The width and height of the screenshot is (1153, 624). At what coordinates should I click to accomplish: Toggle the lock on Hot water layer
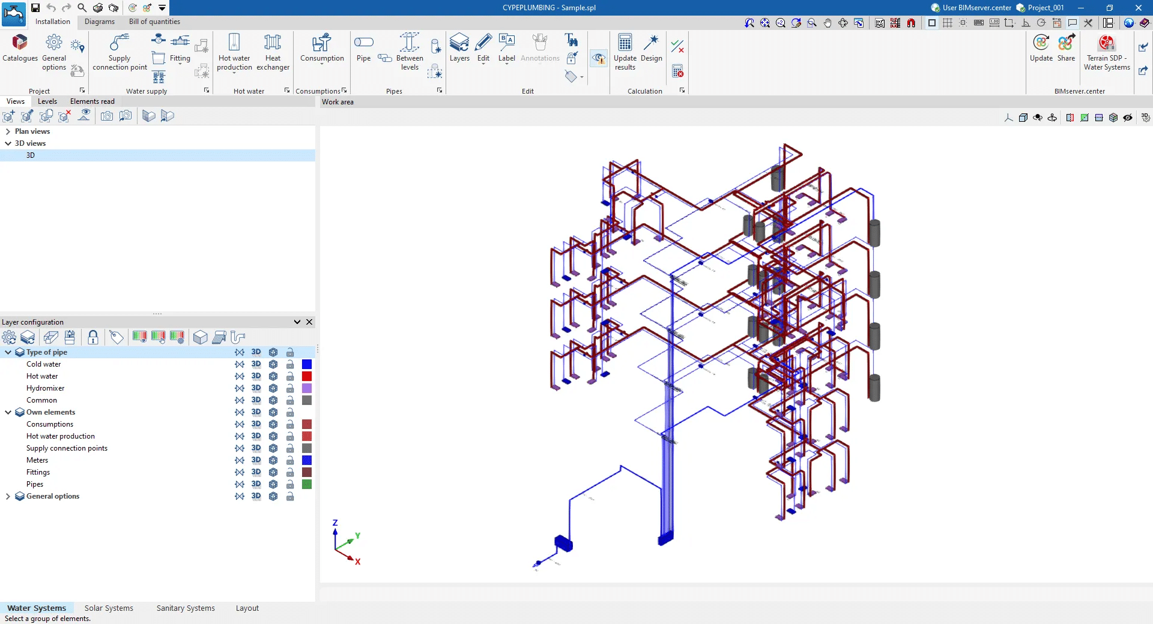coord(290,376)
